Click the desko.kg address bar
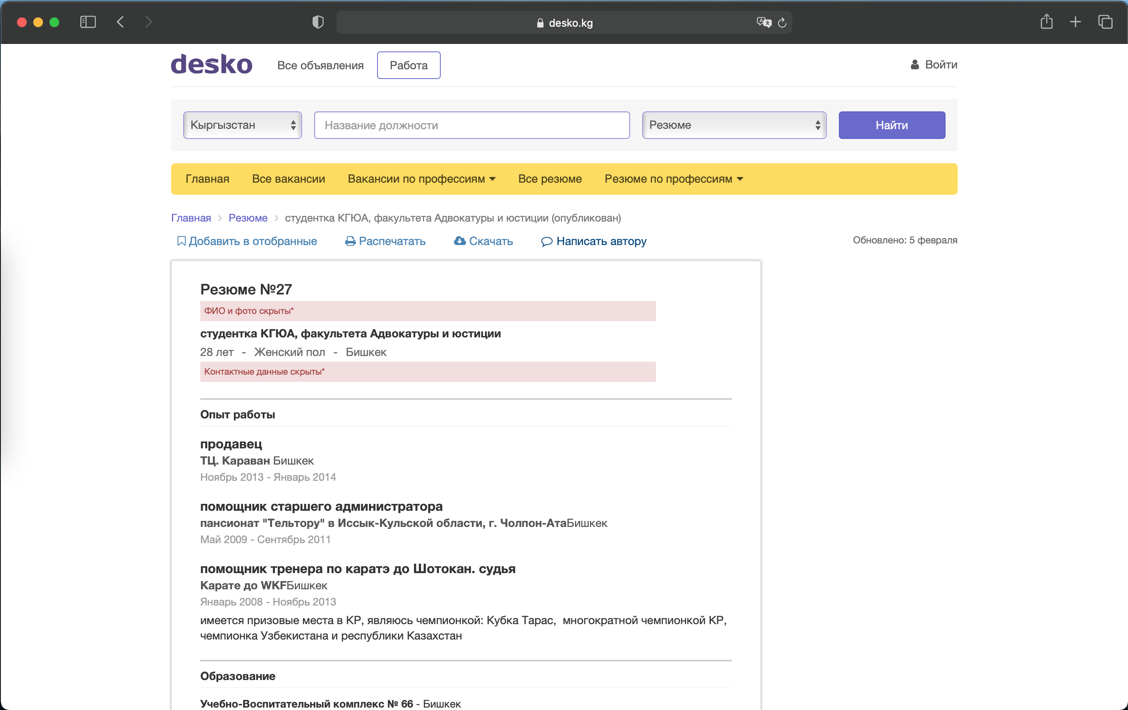Image resolution: width=1128 pixels, height=710 pixels. (x=564, y=22)
